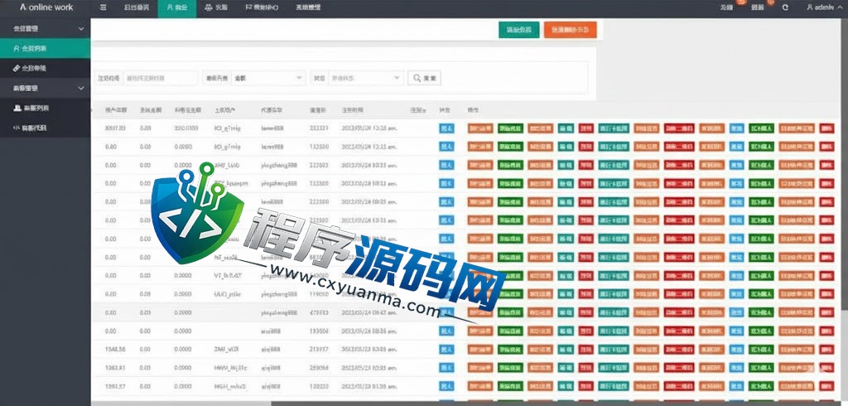Open the admin user menu

824,7
